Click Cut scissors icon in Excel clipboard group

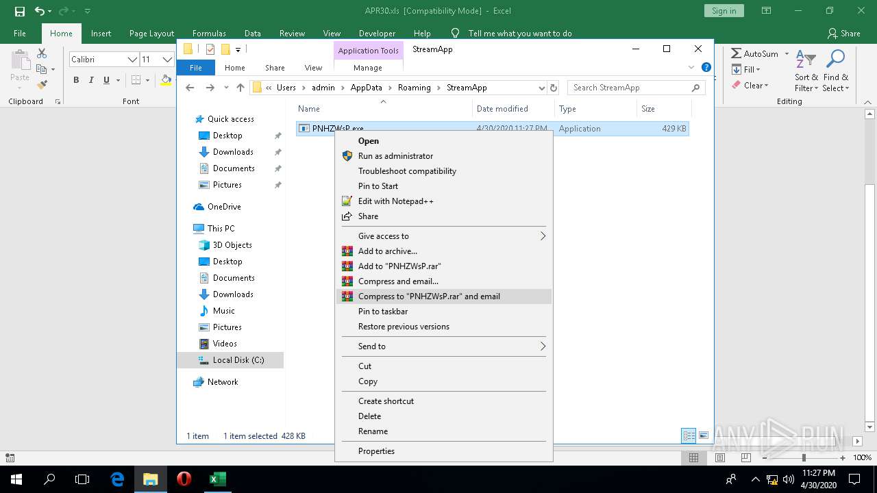[x=42, y=53]
